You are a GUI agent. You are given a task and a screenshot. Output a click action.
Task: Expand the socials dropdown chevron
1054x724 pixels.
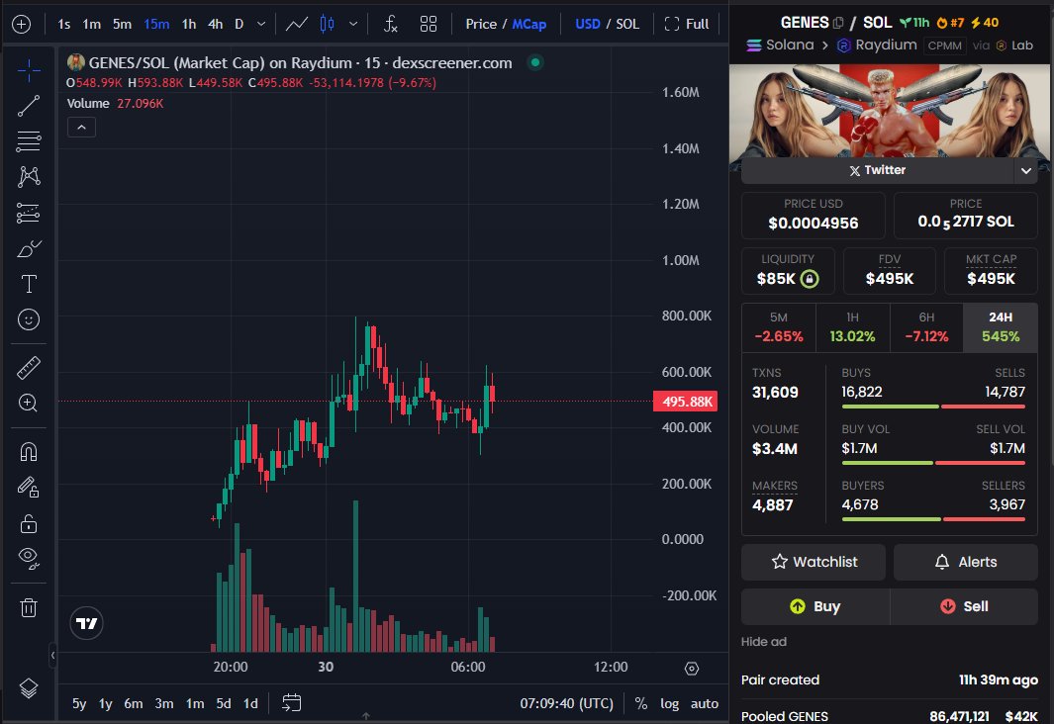coord(1025,170)
